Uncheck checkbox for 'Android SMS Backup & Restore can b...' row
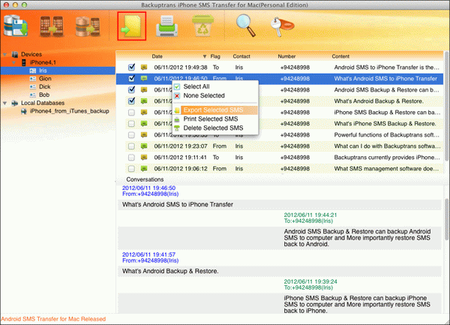The height and width of the screenshot is (325, 450). point(131,89)
